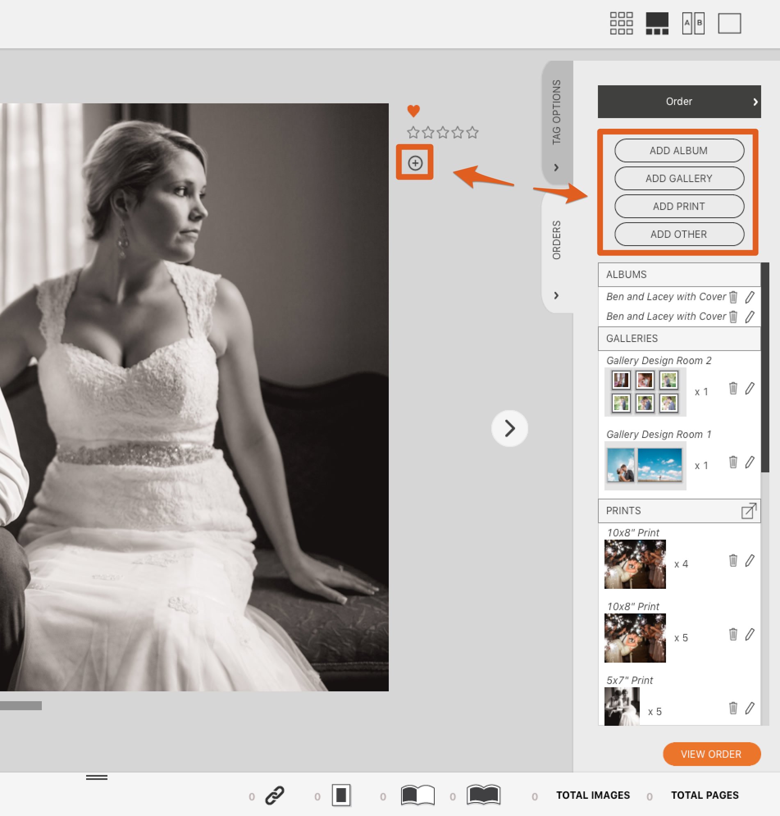Select the filmstrip preview view icon
Image resolution: width=780 pixels, height=816 pixels.
657,23
